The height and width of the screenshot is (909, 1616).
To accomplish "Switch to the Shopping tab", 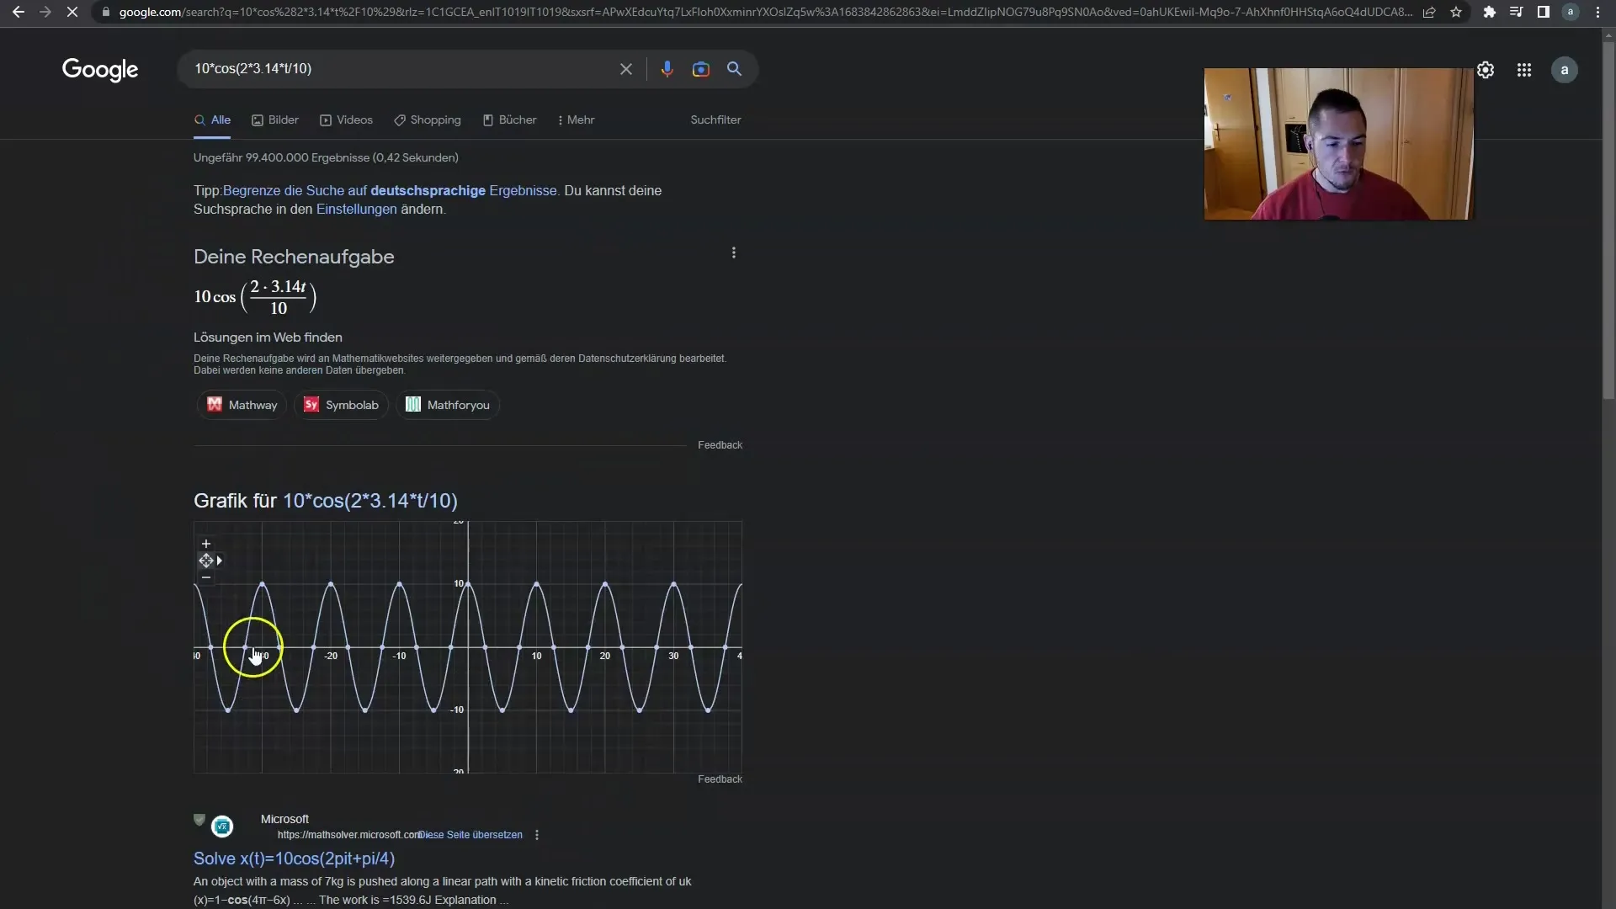I will tap(428, 120).
